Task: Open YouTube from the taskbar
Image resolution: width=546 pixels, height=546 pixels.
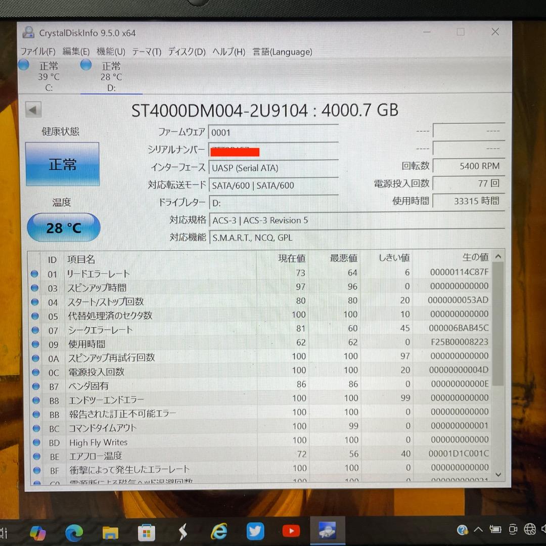Action: click(x=291, y=531)
